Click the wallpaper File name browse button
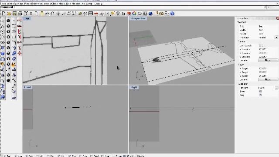The height and width of the screenshot is (157, 279). pyautogui.click(x=276, y=88)
